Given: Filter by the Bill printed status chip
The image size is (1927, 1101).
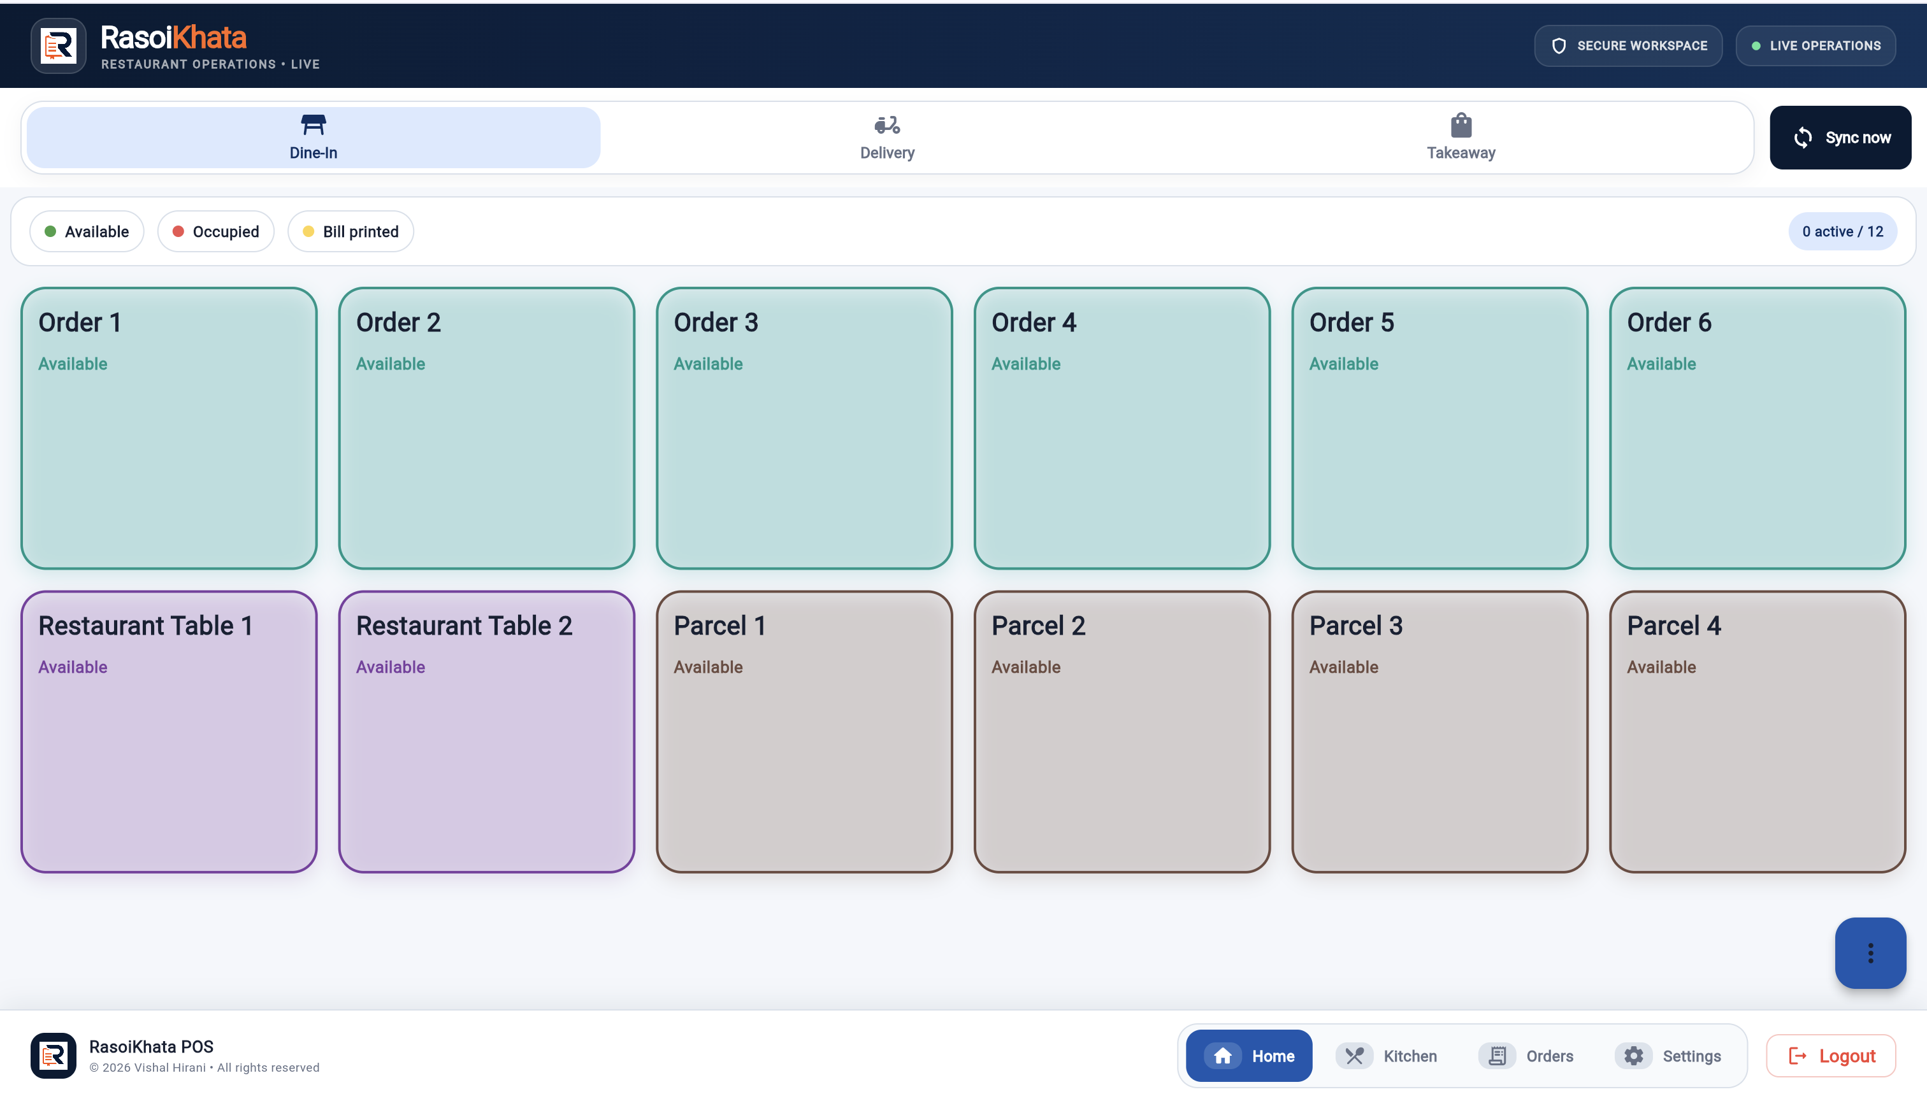Looking at the screenshot, I should point(351,231).
